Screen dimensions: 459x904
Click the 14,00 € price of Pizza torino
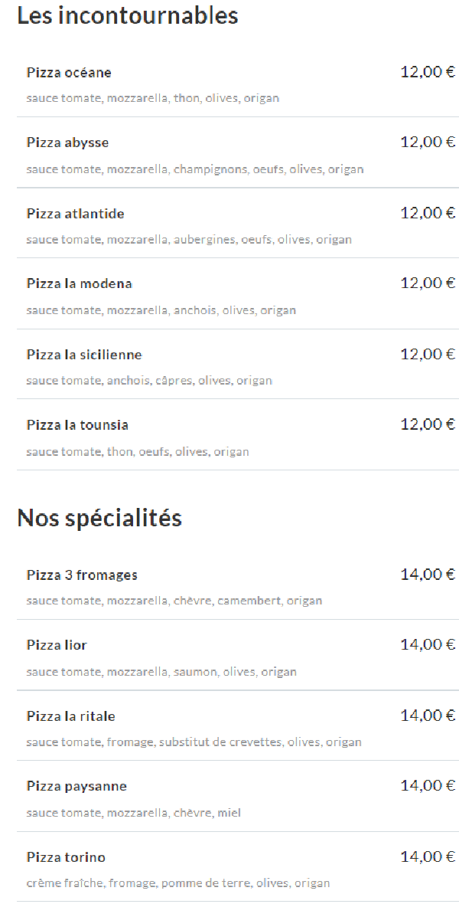pos(428,857)
